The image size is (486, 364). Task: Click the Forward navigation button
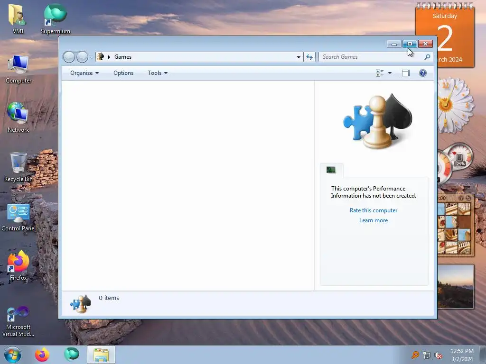tap(82, 57)
